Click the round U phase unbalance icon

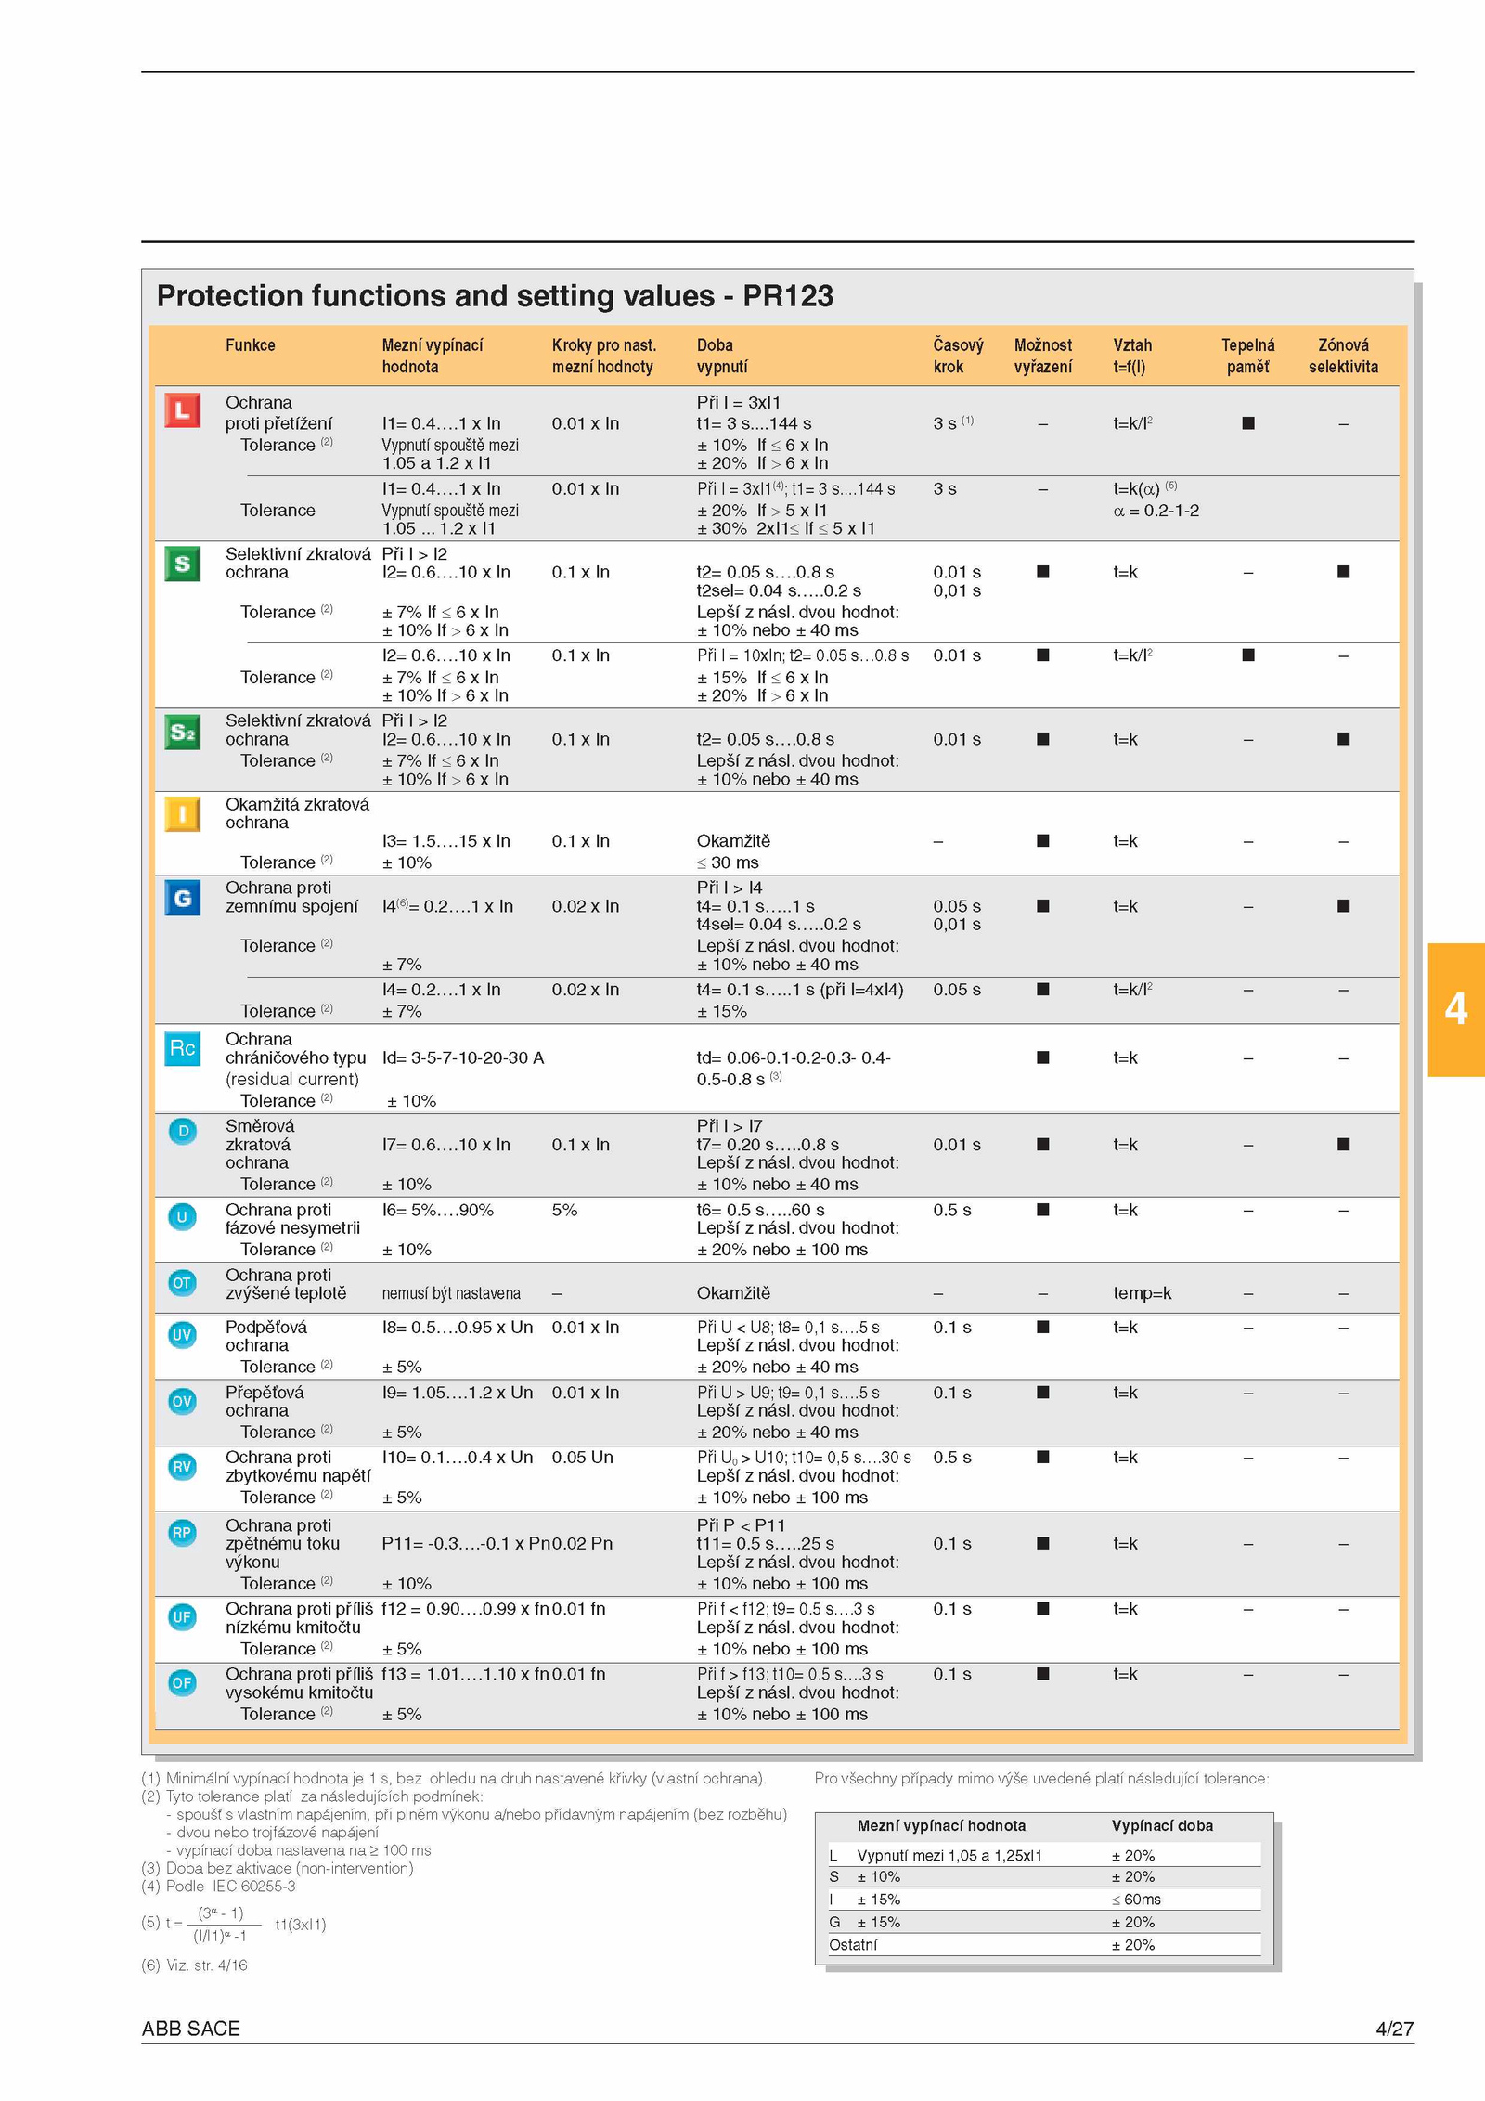[x=182, y=1216]
